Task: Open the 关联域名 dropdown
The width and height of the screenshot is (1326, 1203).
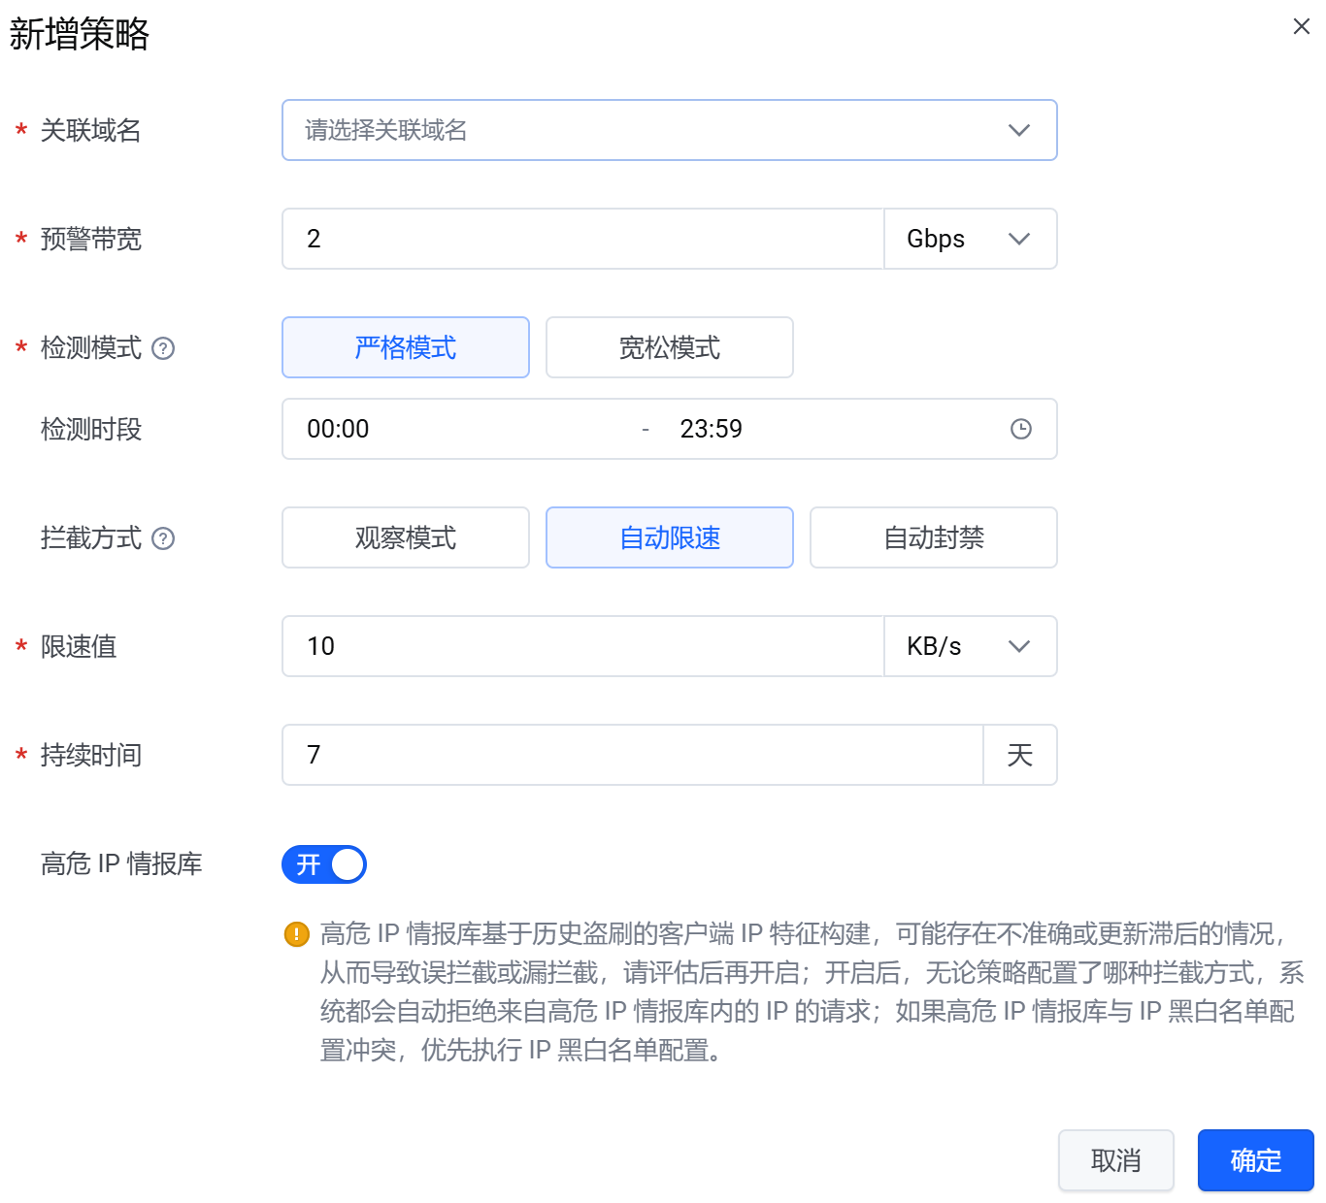Action: tap(669, 130)
